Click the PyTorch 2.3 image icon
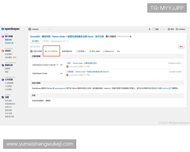This screenshot has width=190, height=152. tap(104, 51)
